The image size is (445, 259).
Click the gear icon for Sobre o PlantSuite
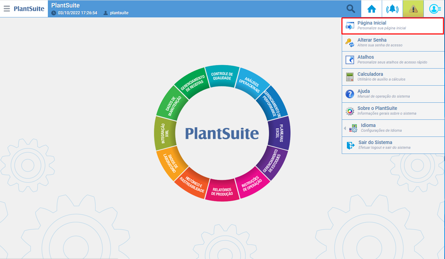[x=350, y=111]
